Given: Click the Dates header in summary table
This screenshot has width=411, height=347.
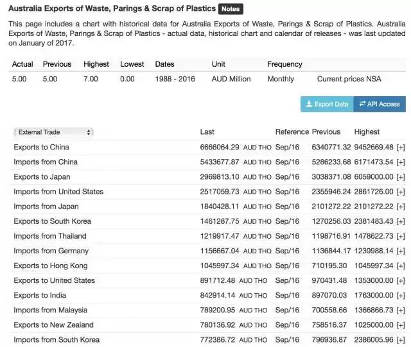Looking at the screenshot, I should coord(164,64).
